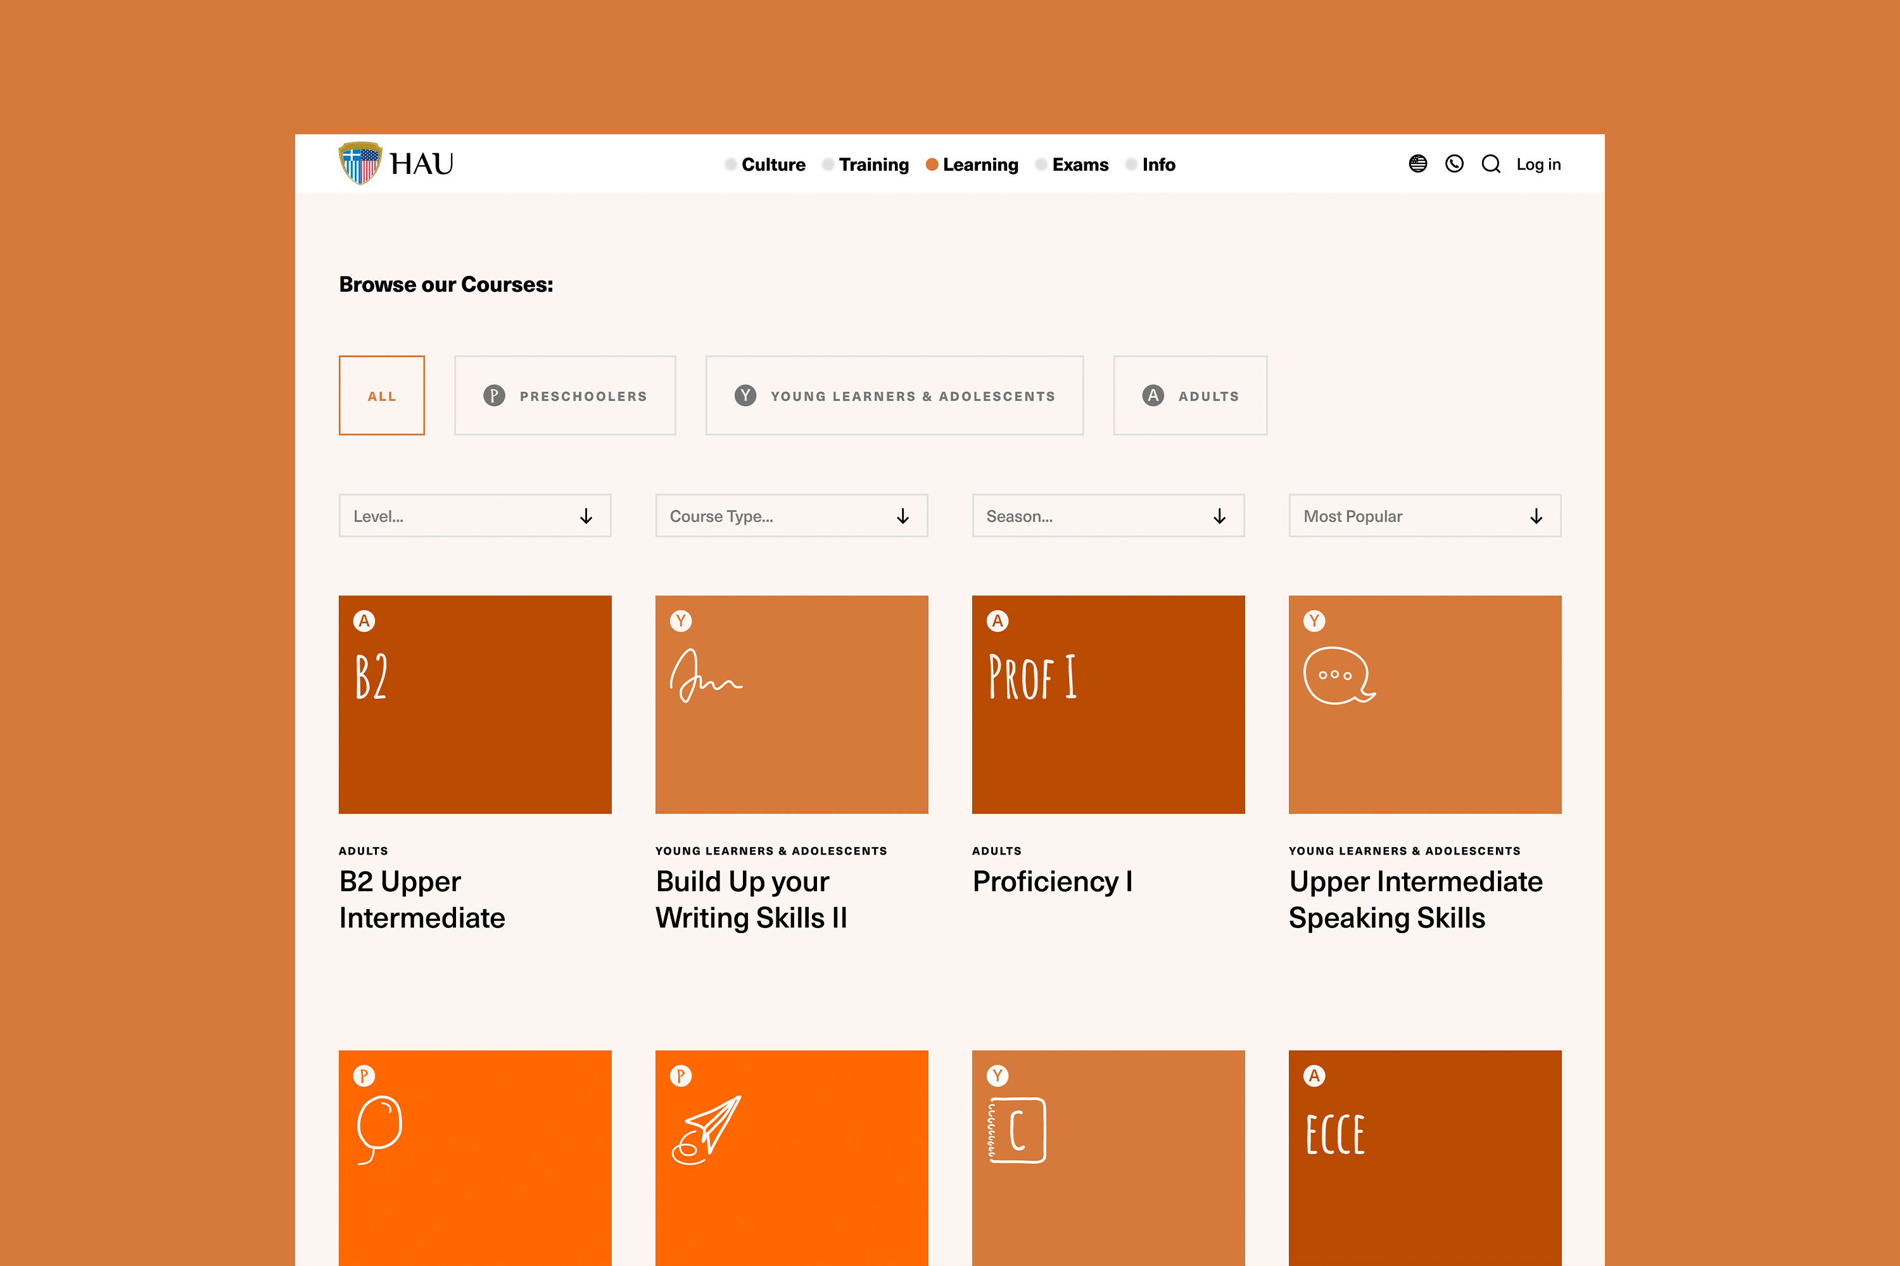This screenshot has width=1900, height=1266.
Task: Click the B2 course thumbnail
Action: click(x=475, y=705)
